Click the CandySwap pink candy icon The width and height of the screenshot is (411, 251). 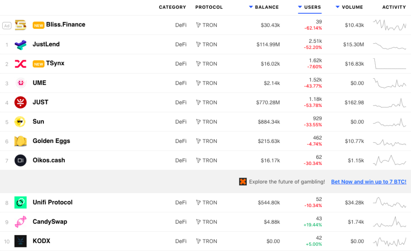(20, 222)
